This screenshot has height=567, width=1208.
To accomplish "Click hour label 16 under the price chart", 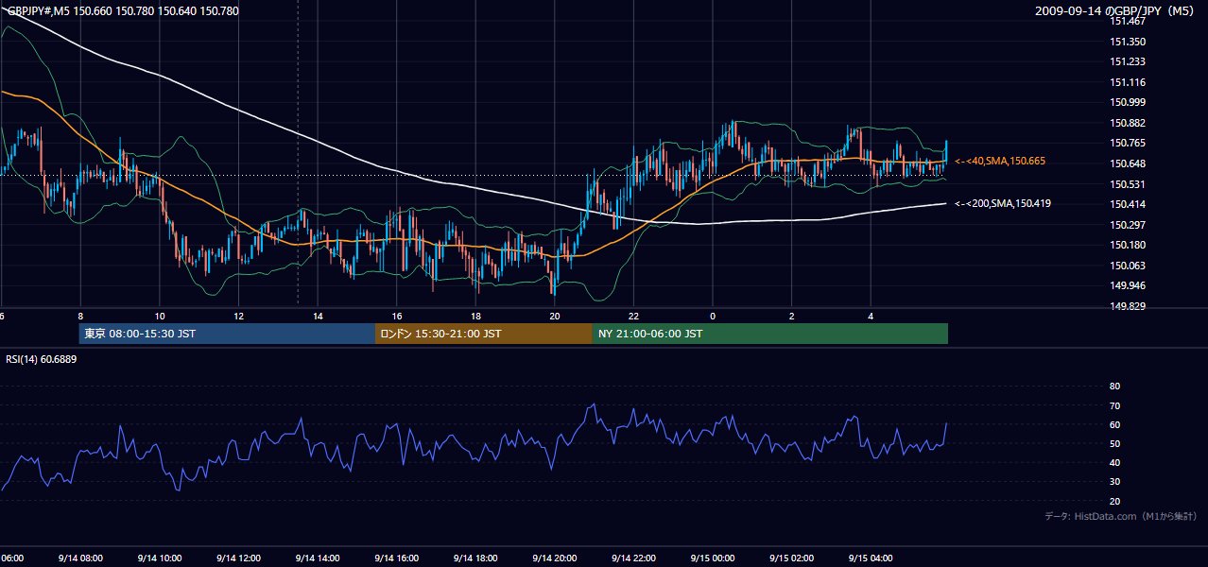I will click(397, 317).
